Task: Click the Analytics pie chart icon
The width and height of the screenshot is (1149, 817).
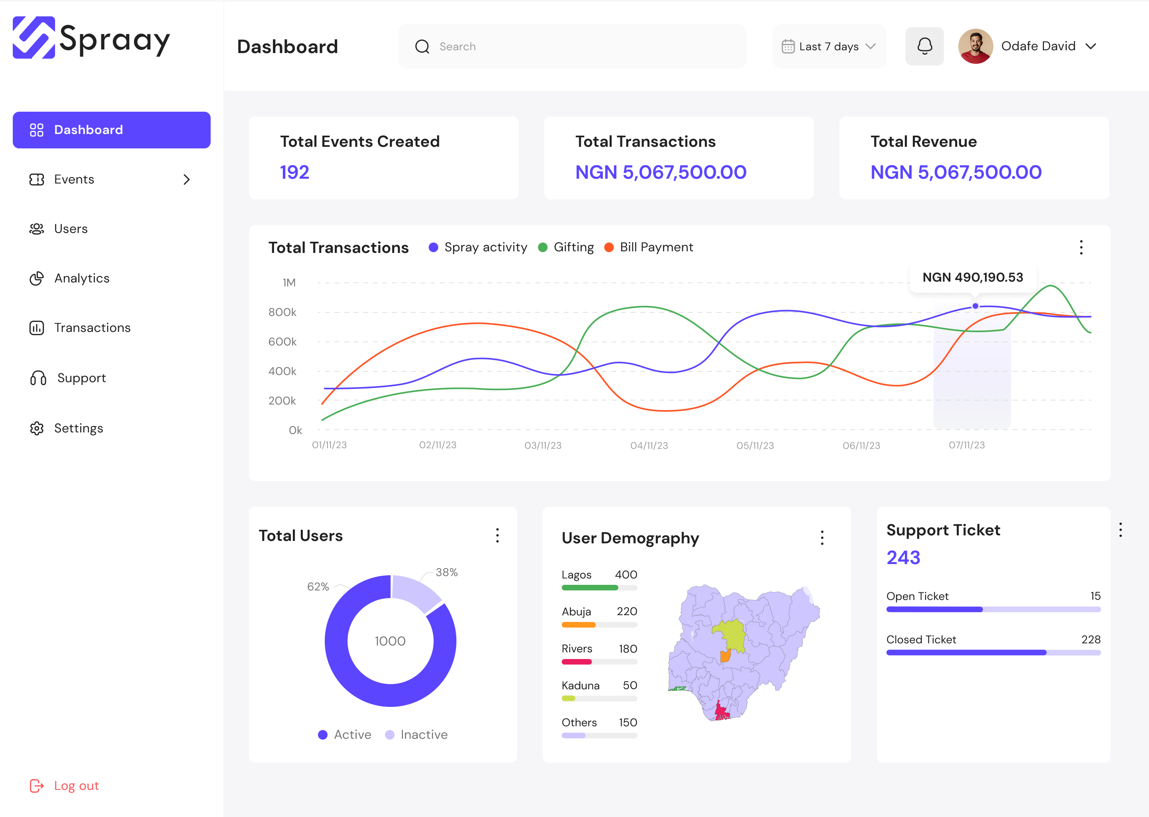Action: [x=36, y=278]
